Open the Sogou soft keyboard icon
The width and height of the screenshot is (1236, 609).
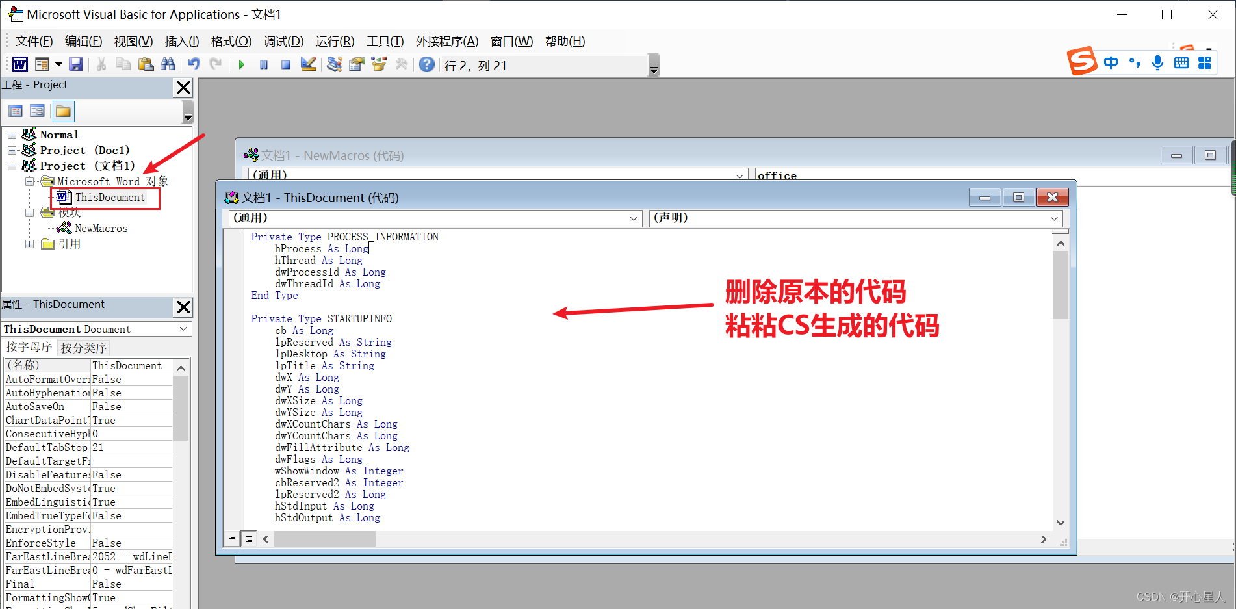[x=1181, y=62]
